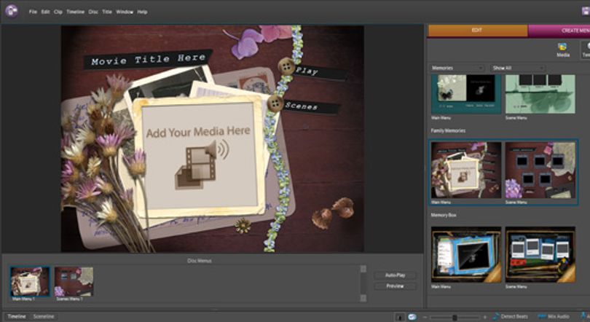
Task: Toggle the small icon button left of zoom slider
Action: (x=413, y=317)
